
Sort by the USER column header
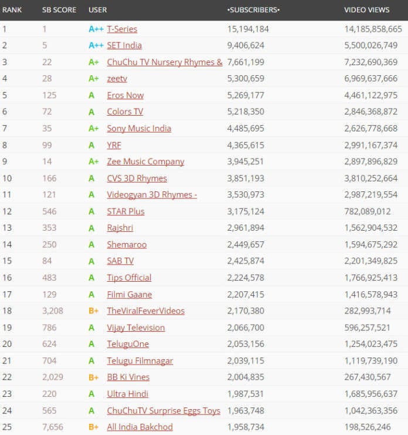98,10
